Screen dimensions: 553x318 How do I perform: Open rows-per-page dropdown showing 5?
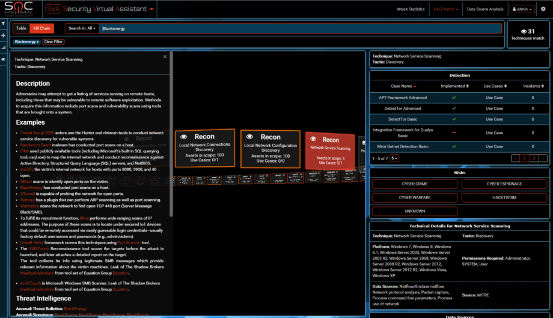point(394,158)
